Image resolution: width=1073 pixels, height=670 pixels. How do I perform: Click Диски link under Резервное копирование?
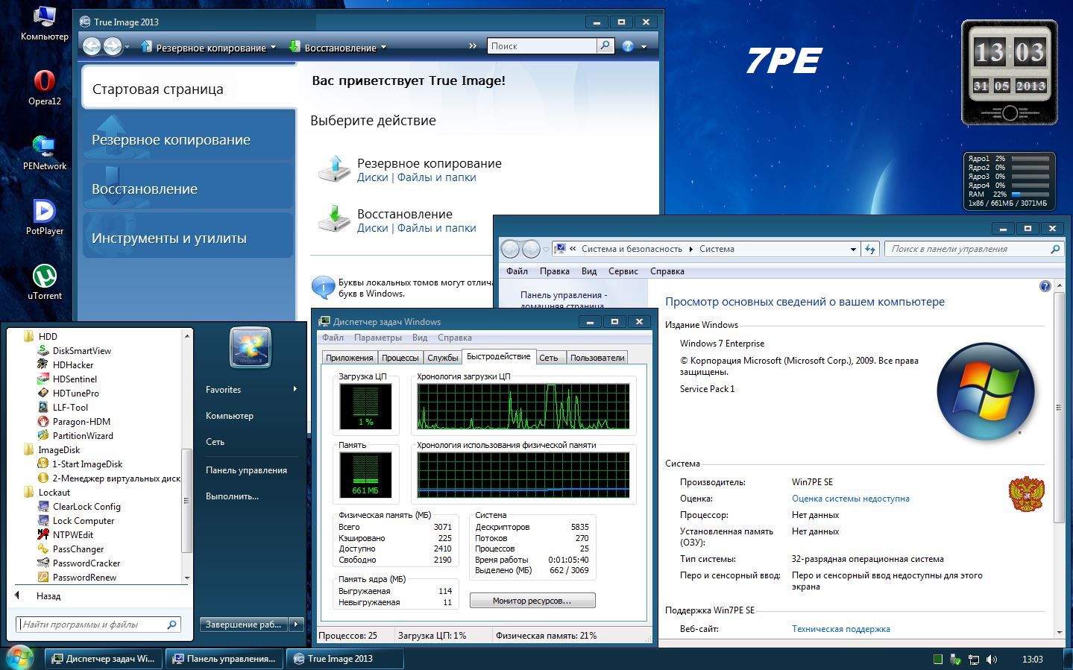(372, 177)
